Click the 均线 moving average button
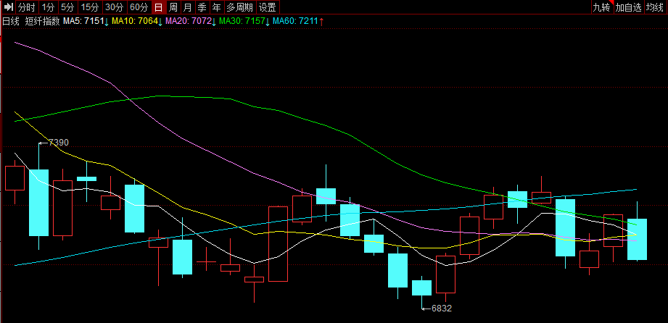This screenshot has width=668, height=323. pyautogui.click(x=655, y=7)
